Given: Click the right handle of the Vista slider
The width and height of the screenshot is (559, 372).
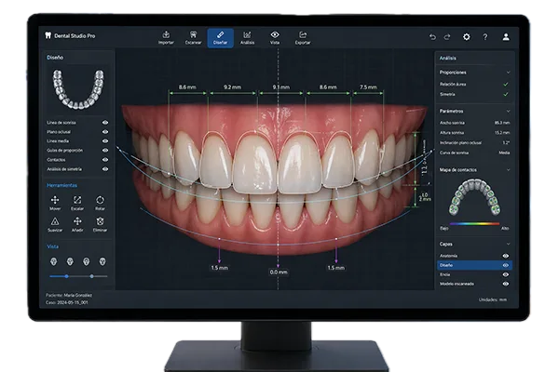Looking at the screenshot, I should pos(92,276).
